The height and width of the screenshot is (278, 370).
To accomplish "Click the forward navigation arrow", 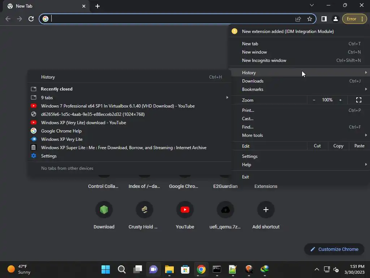I will click(20, 19).
